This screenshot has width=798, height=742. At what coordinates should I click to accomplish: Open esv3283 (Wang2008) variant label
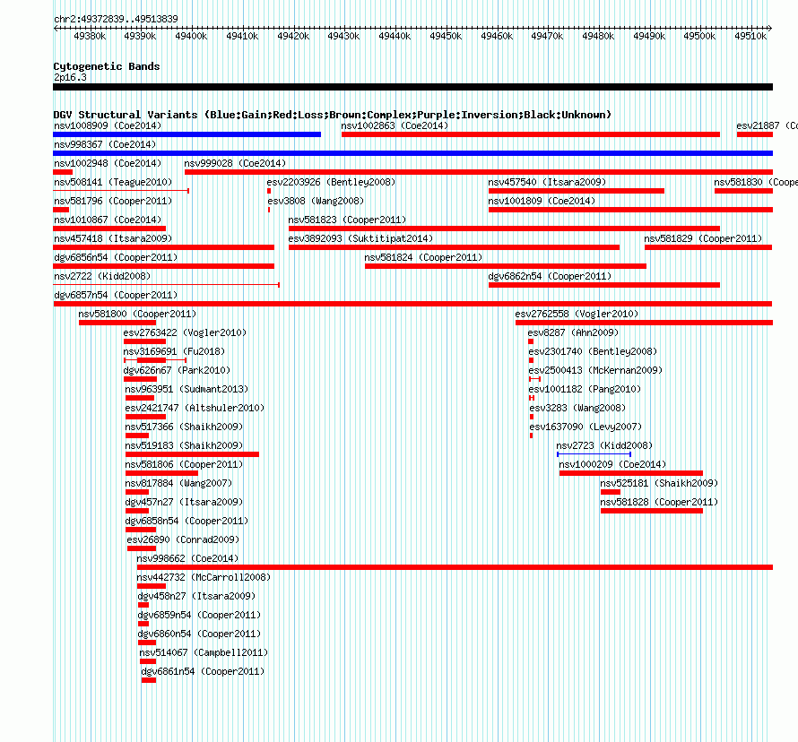point(577,408)
